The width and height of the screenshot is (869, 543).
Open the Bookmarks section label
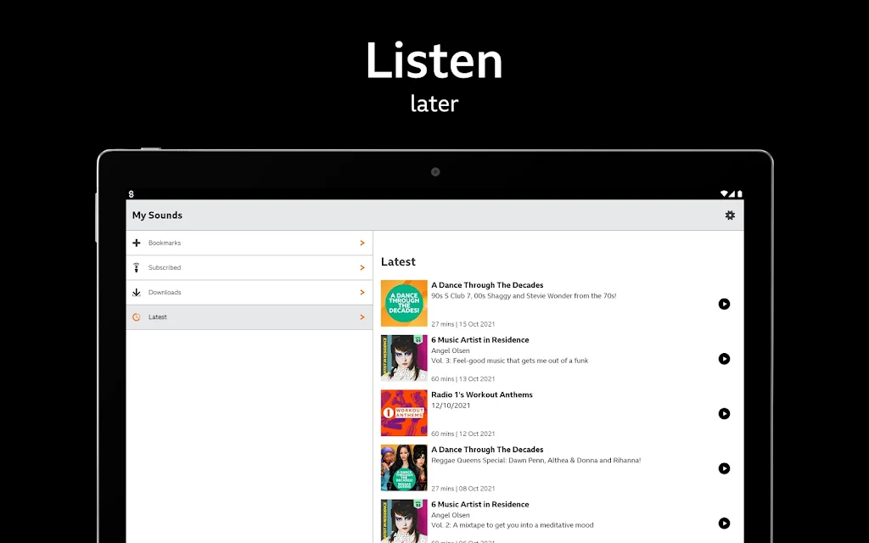(165, 243)
